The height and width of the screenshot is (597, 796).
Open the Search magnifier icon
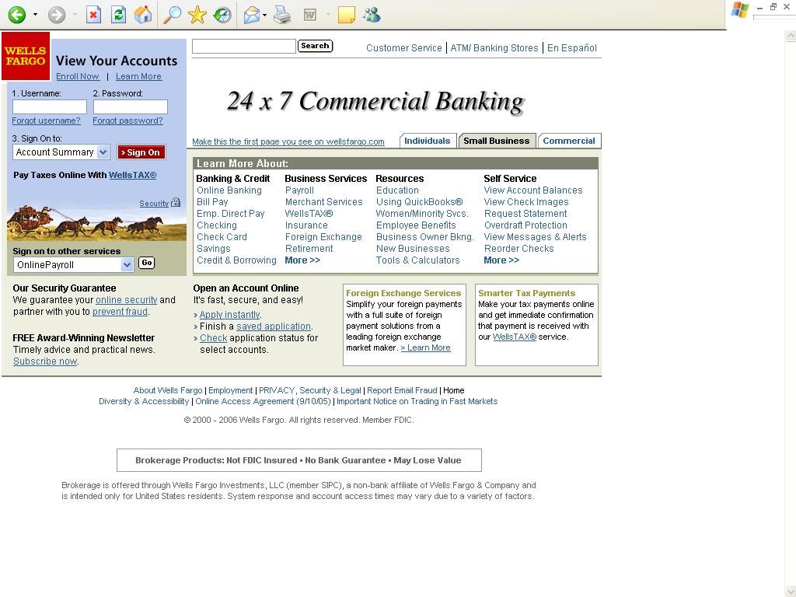(172, 15)
